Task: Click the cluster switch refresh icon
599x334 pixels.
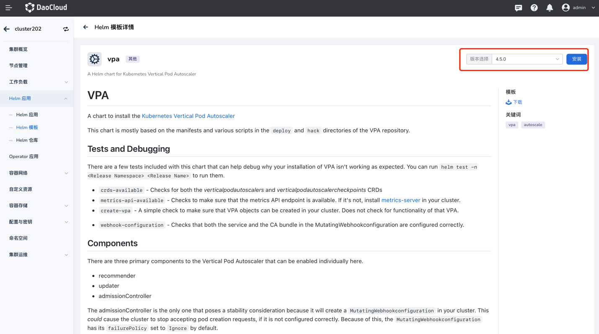Action: pos(66,29)
